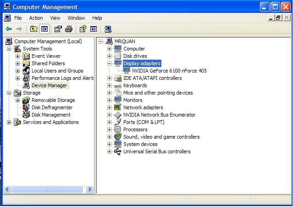Select the System devices label
Image resolution: width=293 pixels, height=207 pixels.
(x=140, y=144)
